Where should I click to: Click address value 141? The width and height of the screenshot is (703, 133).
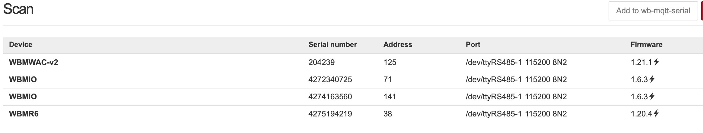390,97
